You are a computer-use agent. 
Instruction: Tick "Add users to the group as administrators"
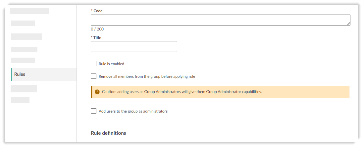[x=94, y=111]
